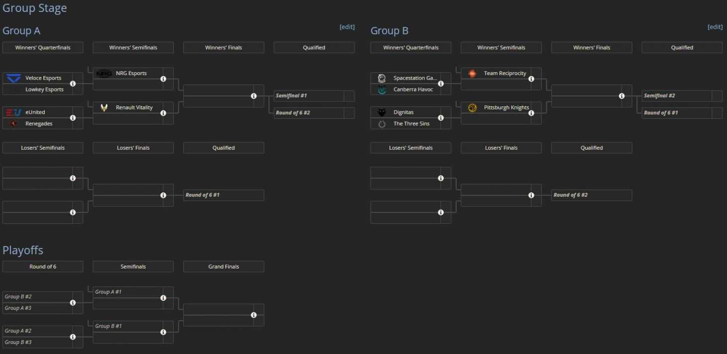727x354 pixels.
Task: Click the playoffs Semifinals header
Action: [x=133, y=266]
